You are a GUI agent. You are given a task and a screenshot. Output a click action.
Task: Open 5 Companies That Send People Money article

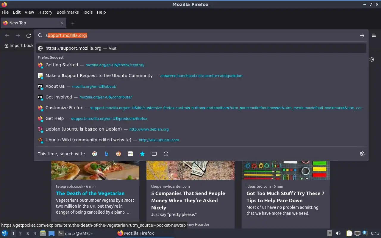[188, 201]
